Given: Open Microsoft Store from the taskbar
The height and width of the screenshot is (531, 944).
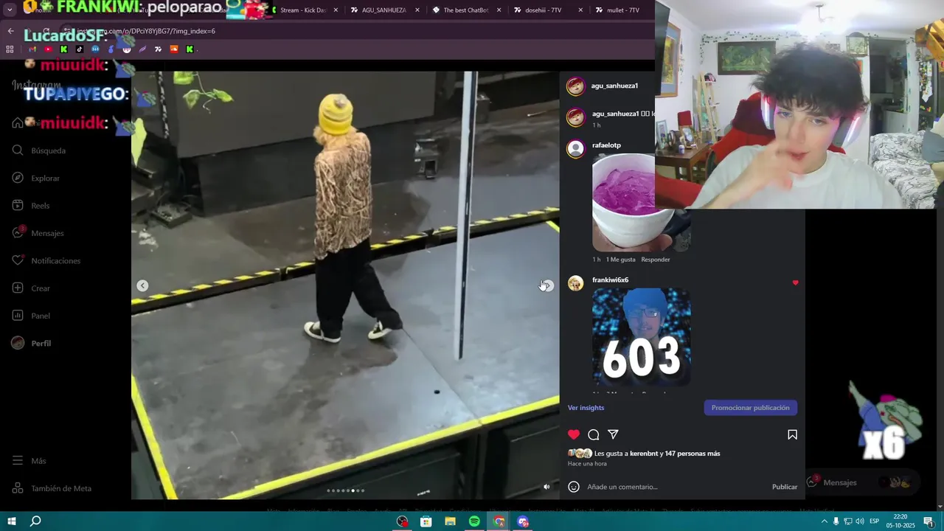Looking at the screenshot, I should click(x=426, y=521).
